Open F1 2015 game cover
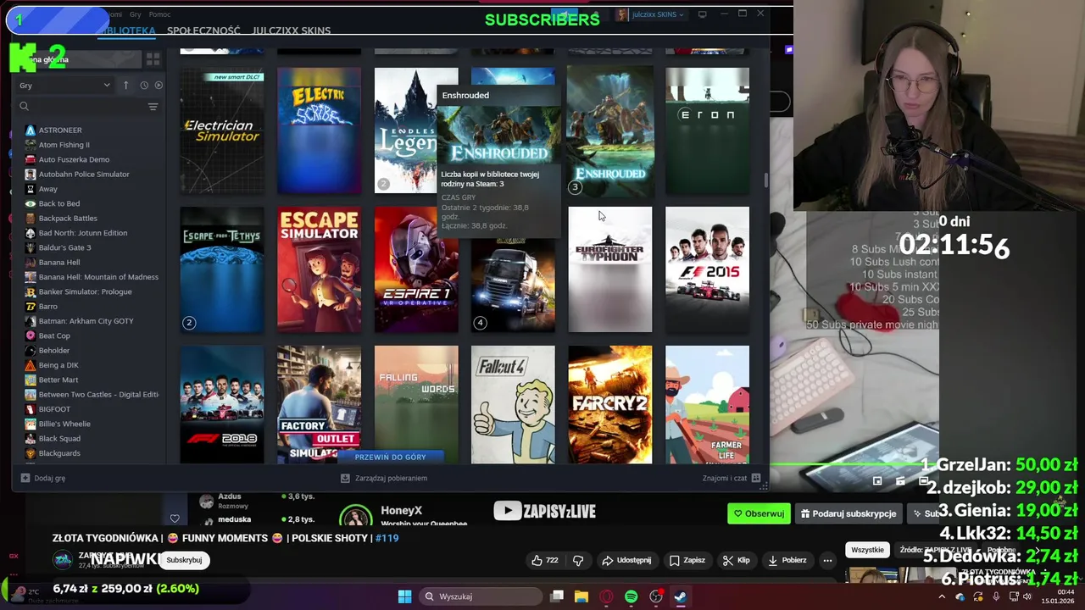Image resolution: width=1085 pixels, height=610 pixels. point(707,269)
